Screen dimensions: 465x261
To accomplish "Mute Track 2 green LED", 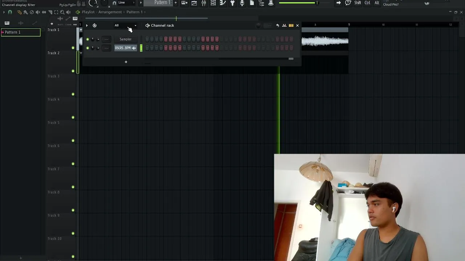I will coord(73,71).
